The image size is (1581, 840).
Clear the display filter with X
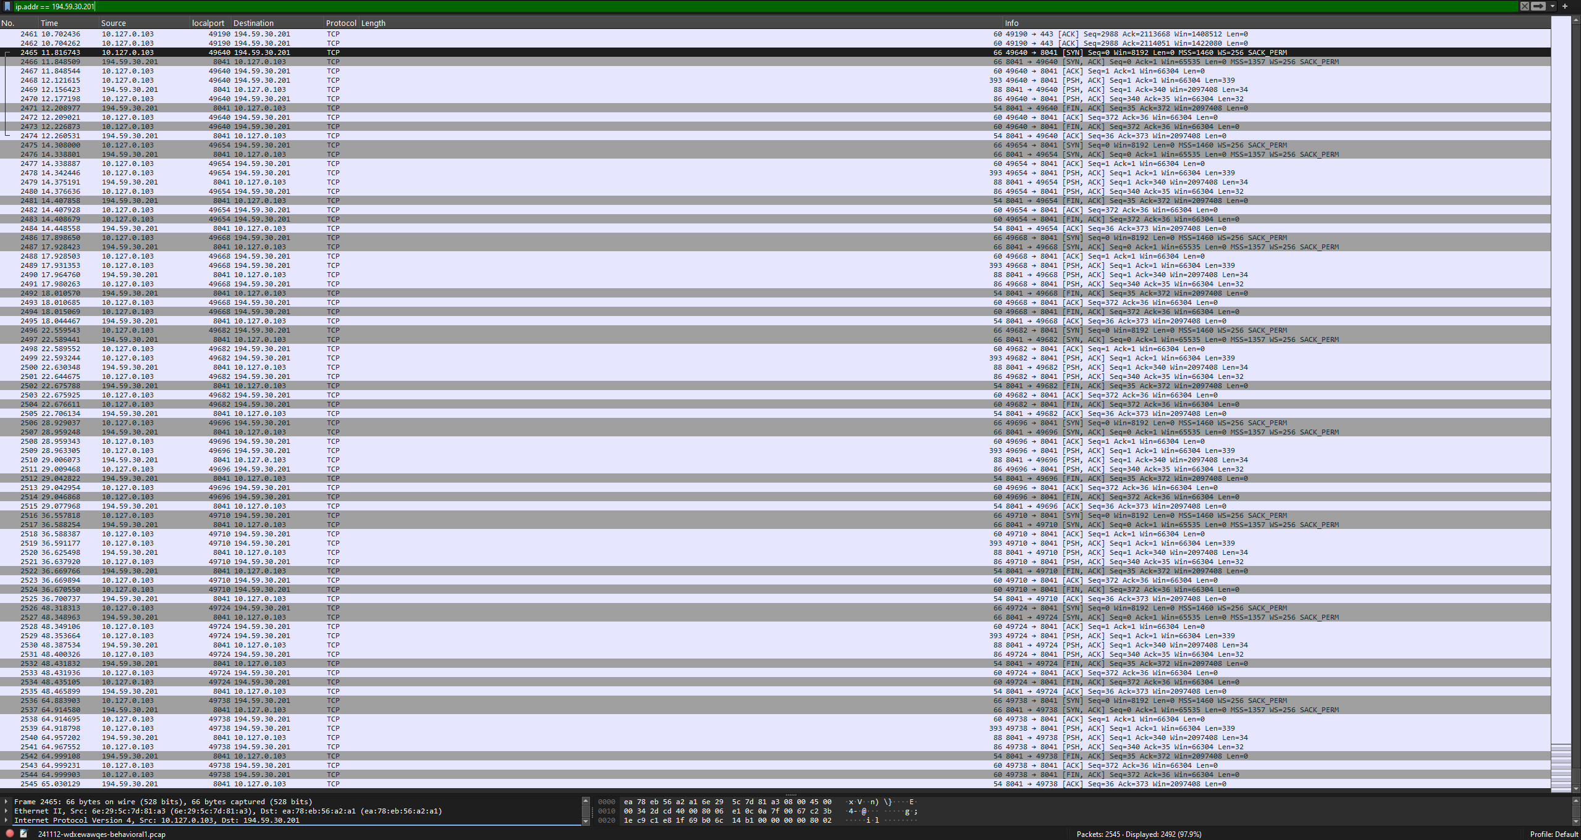coord(1525,6)
